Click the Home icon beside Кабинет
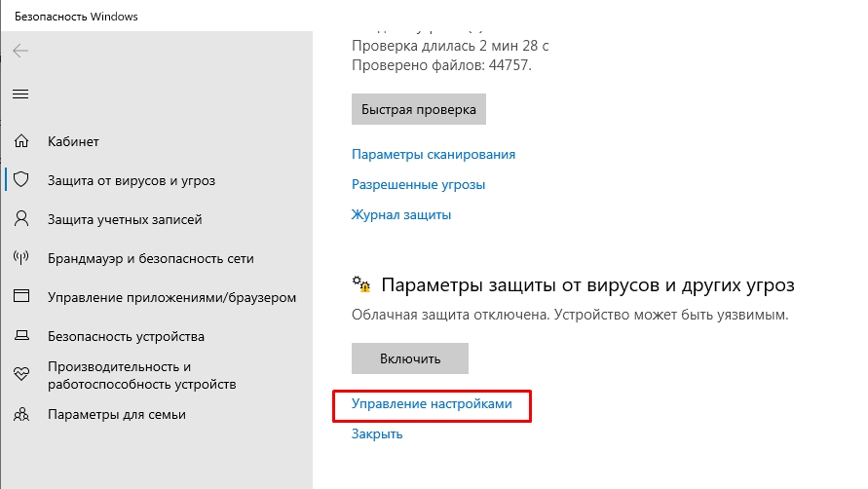The height and width of the screenshot is (489, 868). click(x=21, y=141)
